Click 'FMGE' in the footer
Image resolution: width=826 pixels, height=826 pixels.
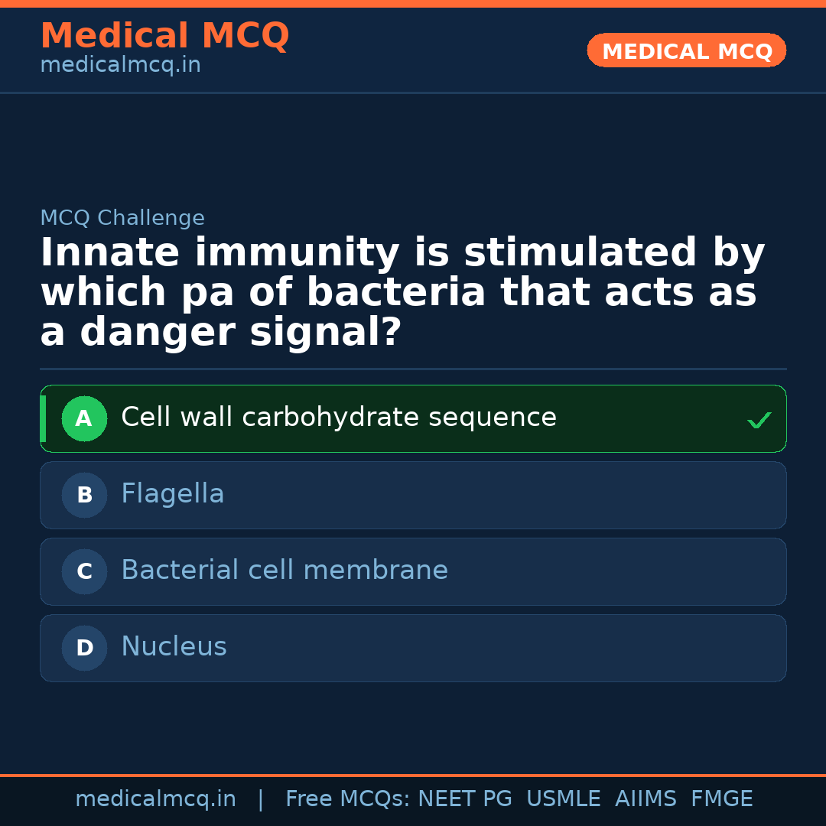721,799
